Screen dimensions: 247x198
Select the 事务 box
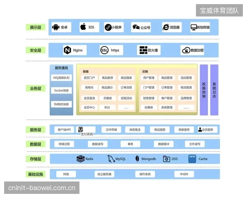[130, 144]
